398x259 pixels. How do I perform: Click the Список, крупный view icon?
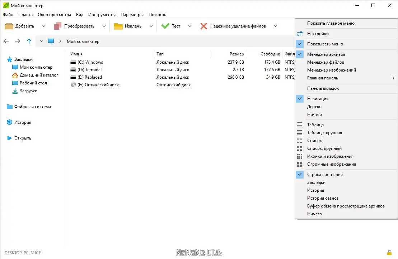coord(300,148)
